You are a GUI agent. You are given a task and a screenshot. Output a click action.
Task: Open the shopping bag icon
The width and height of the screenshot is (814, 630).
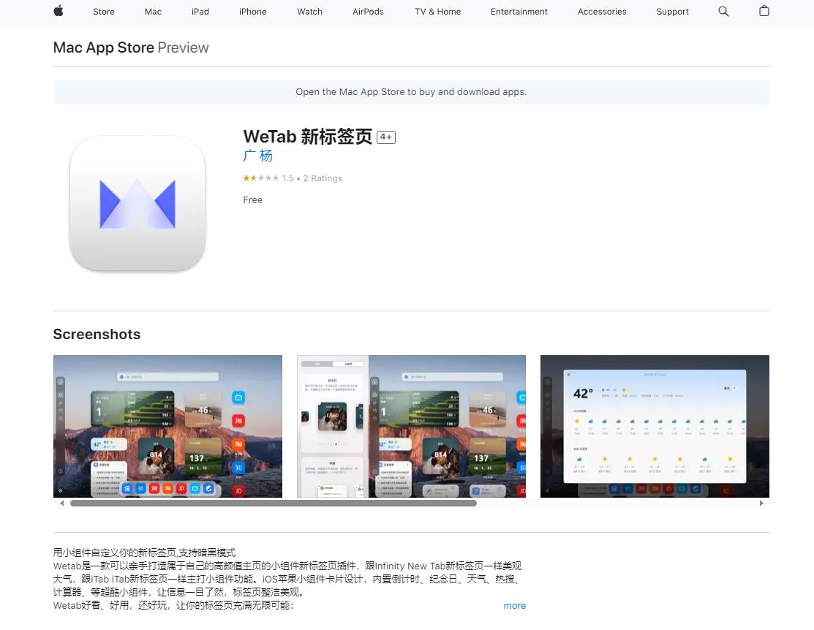pyautogui.click(x=764, y=12)
